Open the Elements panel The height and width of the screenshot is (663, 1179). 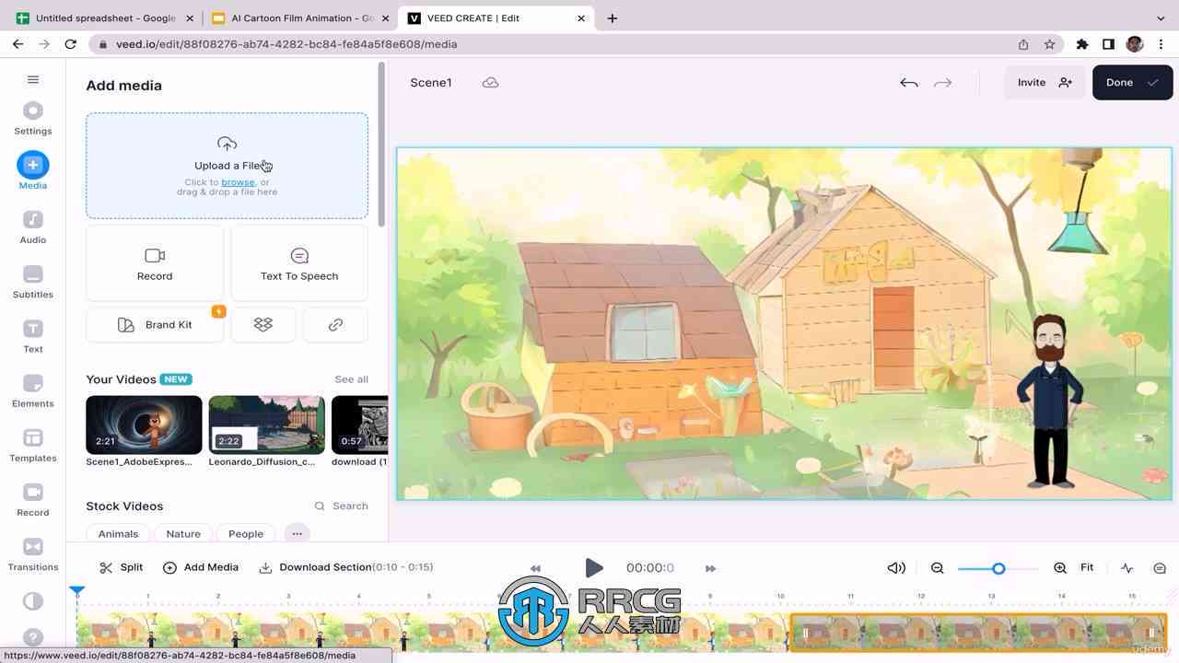[33, 390]
